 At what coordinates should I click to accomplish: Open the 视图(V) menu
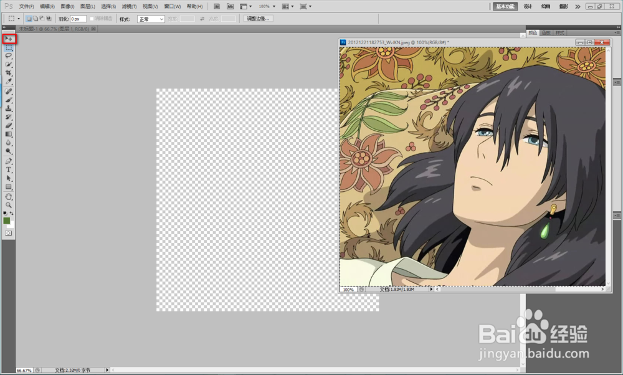pyautogui.click(x=150, y=6)
